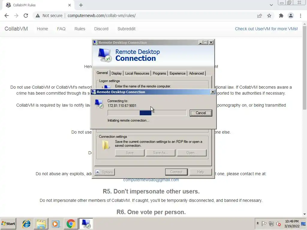Open Chrome extensions puzzle icon

(x=281, y=16)
